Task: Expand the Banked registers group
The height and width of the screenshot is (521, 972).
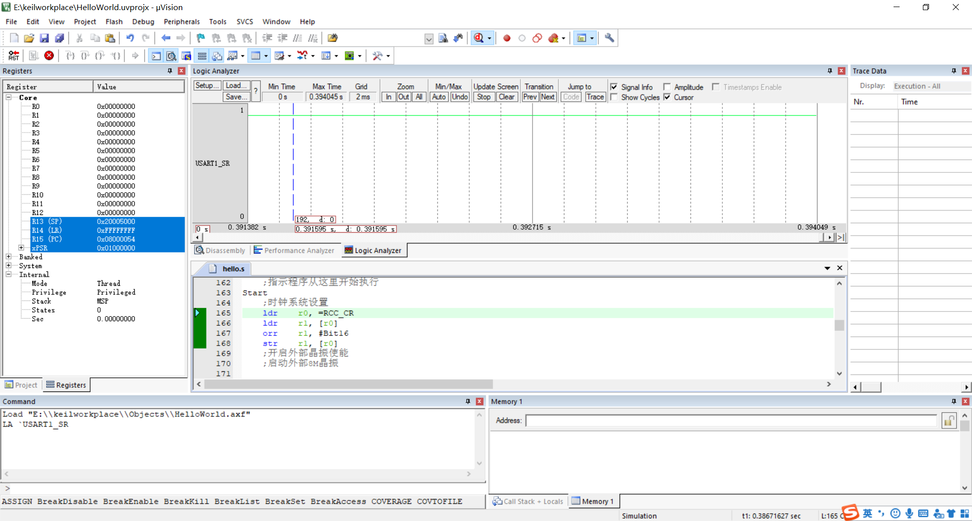Action: click(9, 257)
